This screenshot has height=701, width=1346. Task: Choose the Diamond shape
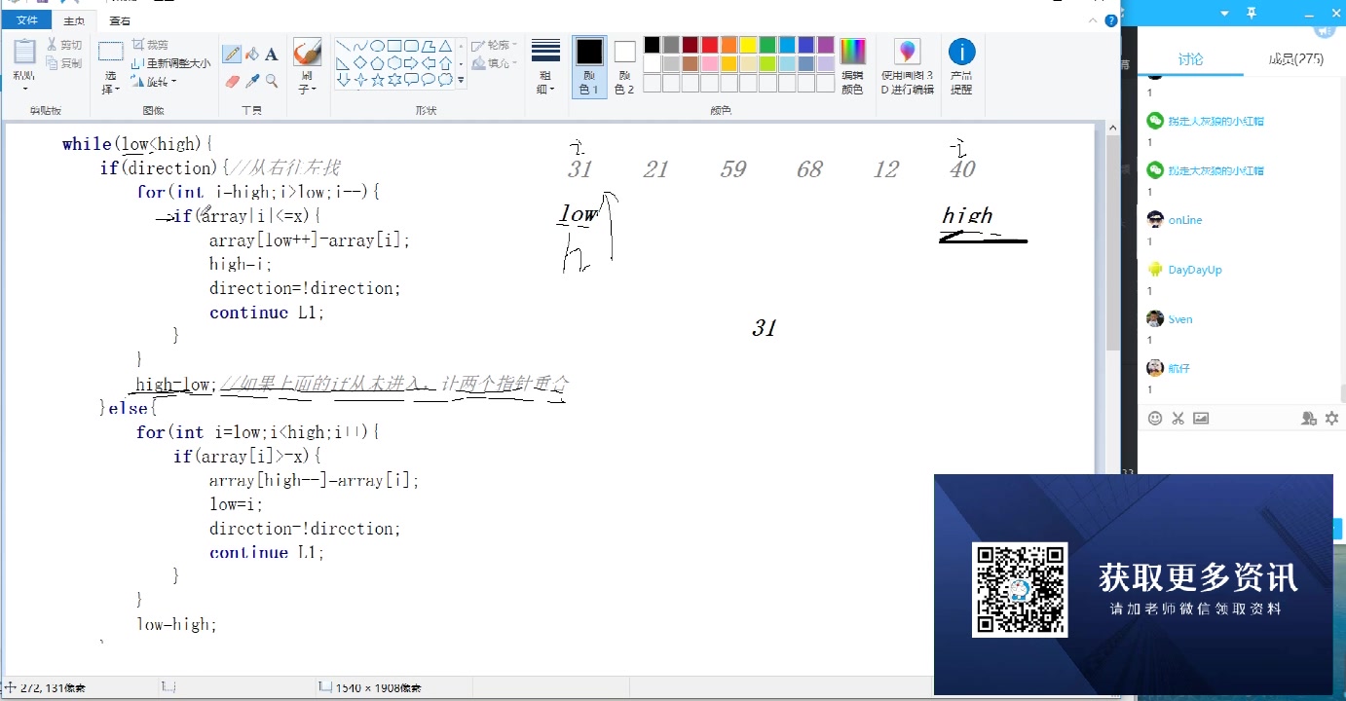[359, 63]
